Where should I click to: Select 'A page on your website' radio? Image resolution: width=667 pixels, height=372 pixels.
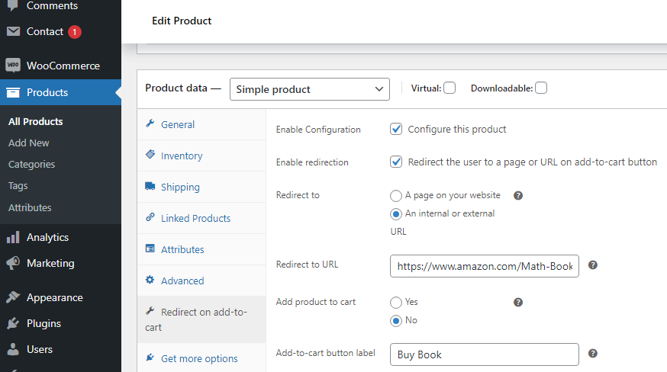tap(396, 195)
